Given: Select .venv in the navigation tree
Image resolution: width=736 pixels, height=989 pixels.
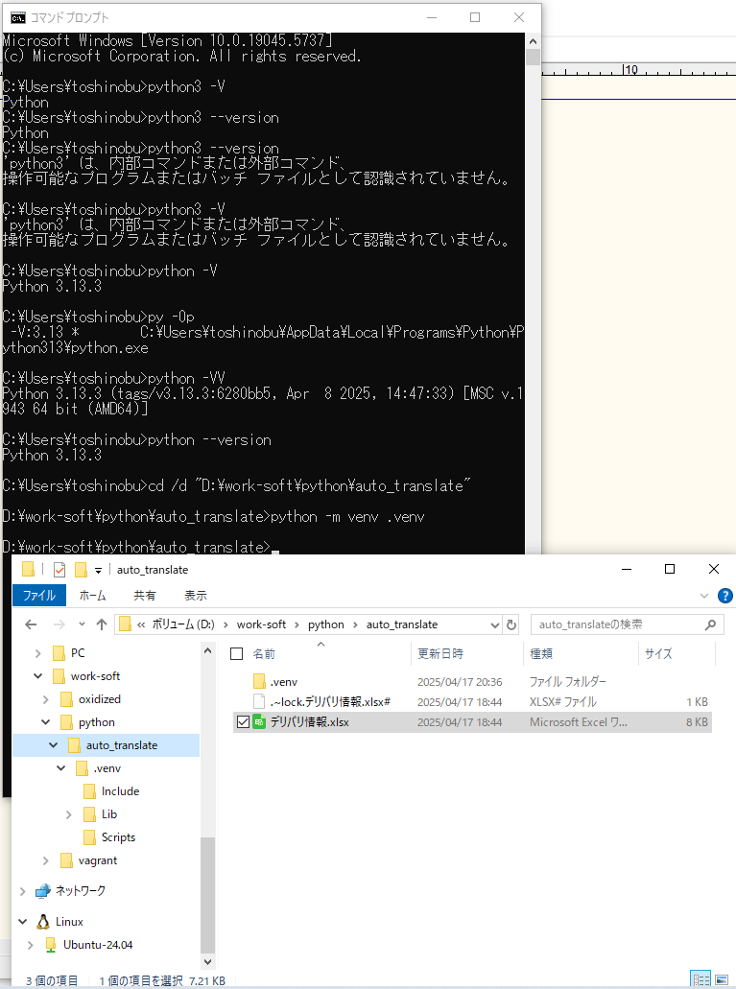Looking at the screenshot, I should [107, 768].
